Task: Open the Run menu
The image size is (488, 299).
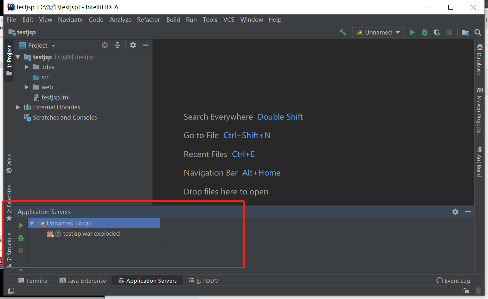Action: [191, 20]
